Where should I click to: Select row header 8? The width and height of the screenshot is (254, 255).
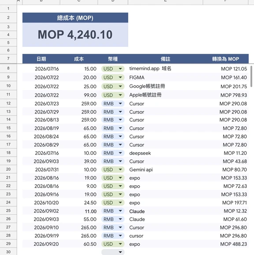click(x=8, y=68)
